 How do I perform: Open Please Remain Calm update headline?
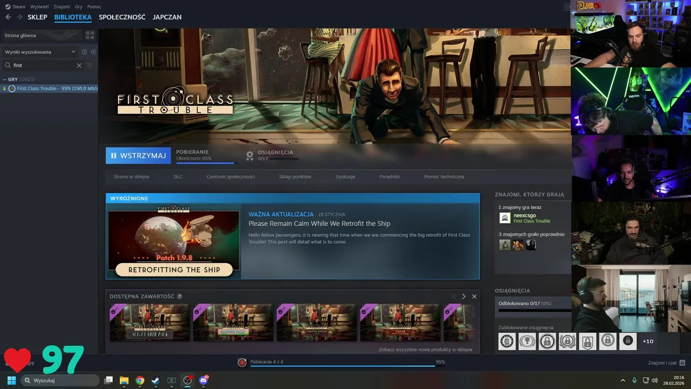coord(319,224)
